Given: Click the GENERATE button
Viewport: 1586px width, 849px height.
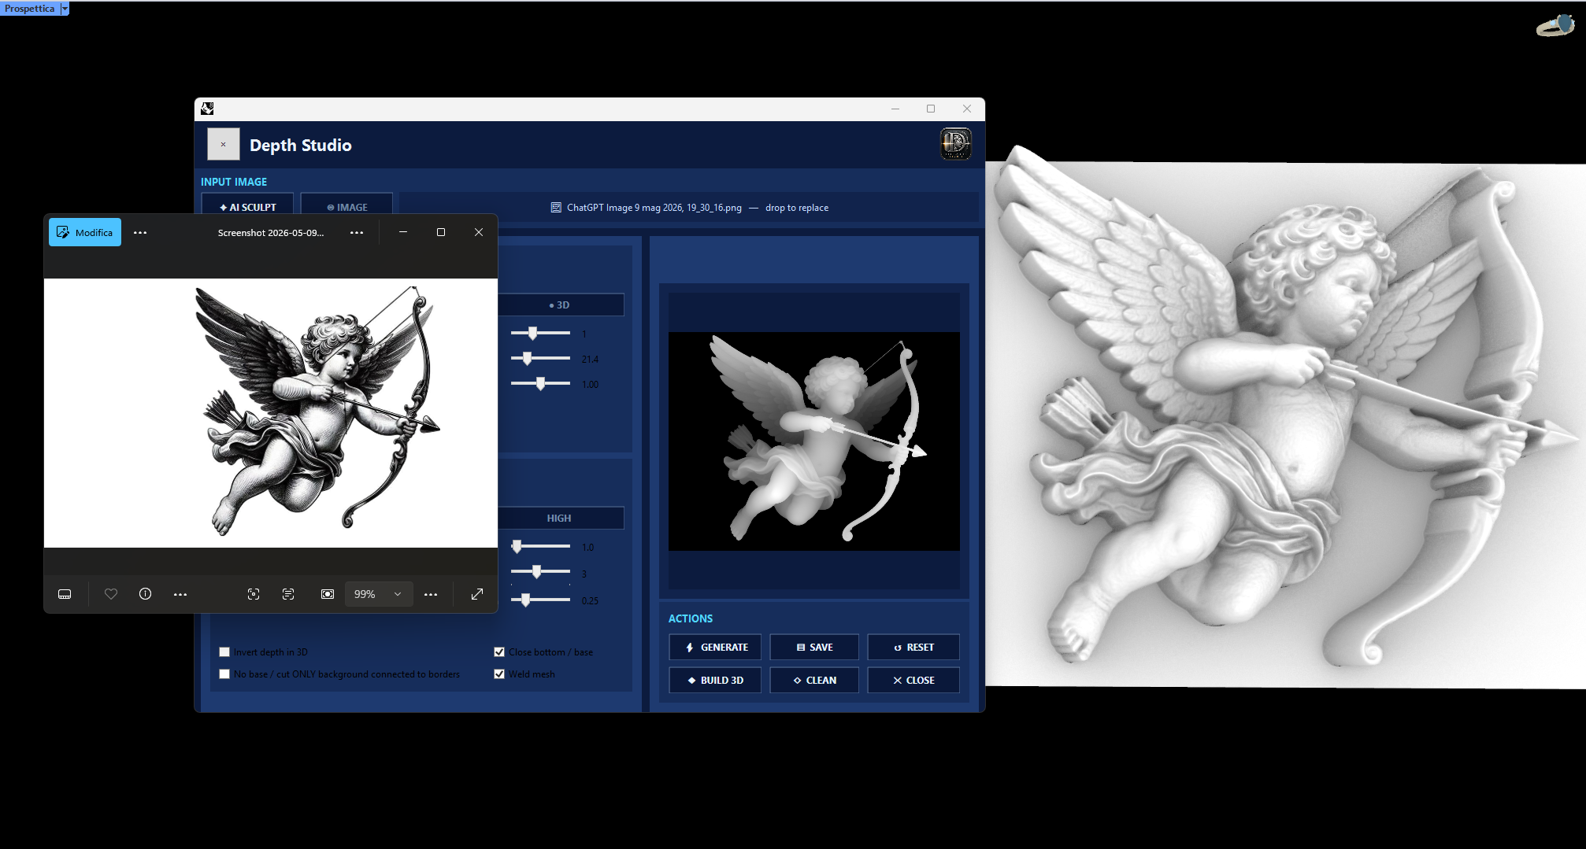Looking at the screenshot, I should [715, 647].
